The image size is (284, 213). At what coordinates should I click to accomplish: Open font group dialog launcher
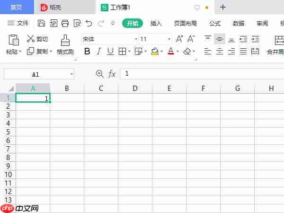[195, 59]
